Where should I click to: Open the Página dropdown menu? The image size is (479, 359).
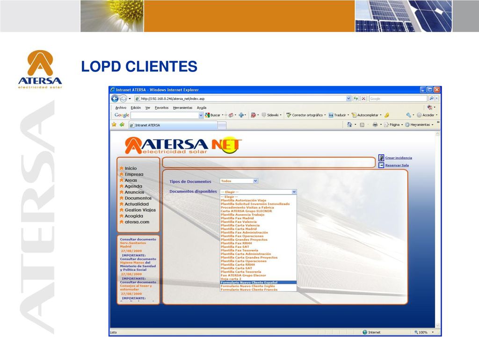[x=393, y=124]
